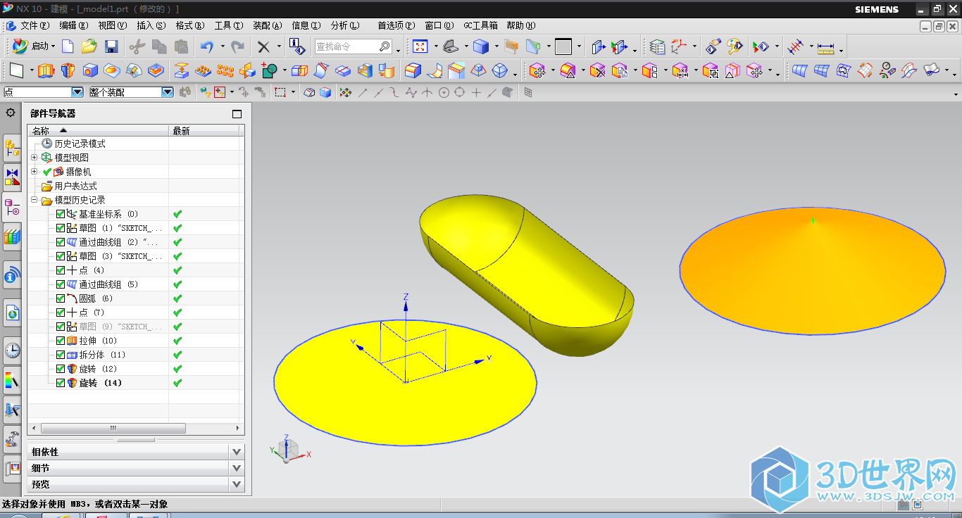The image size is (962, 518).
Task: Expand the 预览 panel
Action: 237,484
